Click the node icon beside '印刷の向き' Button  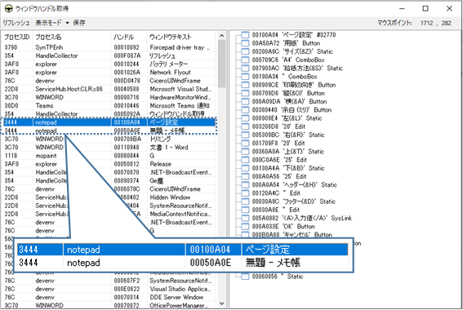point(245,85)
